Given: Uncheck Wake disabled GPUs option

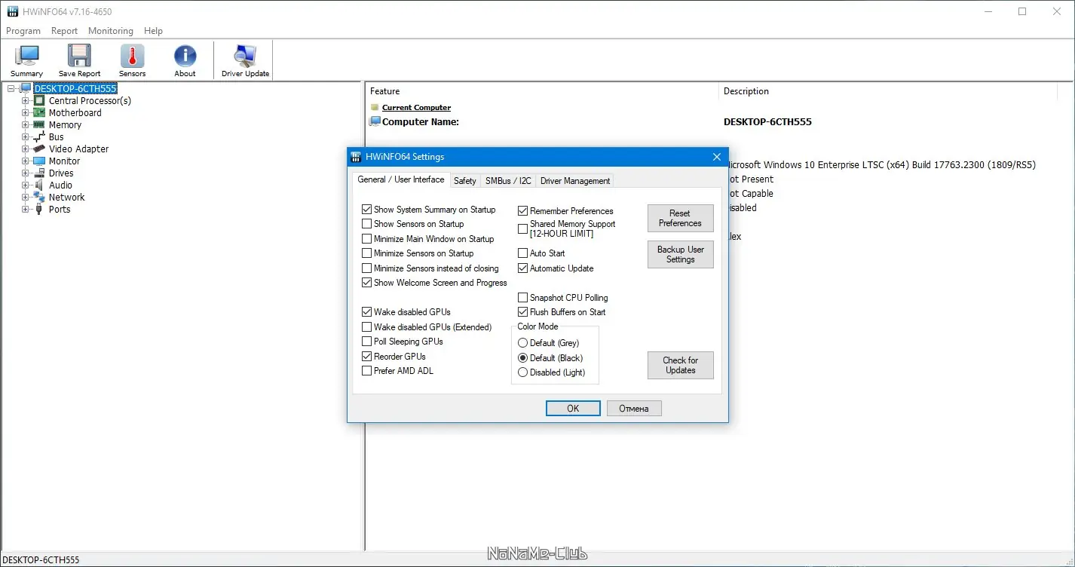Looking at the screenshot, I should coord(367,312).
